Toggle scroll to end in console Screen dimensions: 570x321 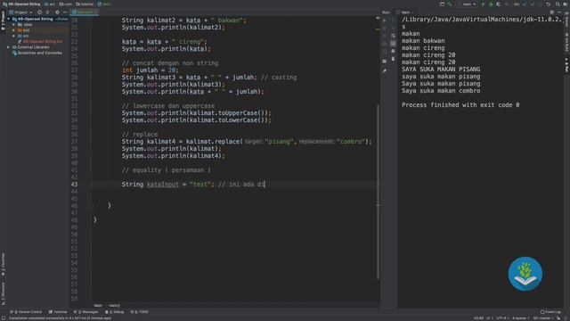pyautogui.click(x=393, y=44)
